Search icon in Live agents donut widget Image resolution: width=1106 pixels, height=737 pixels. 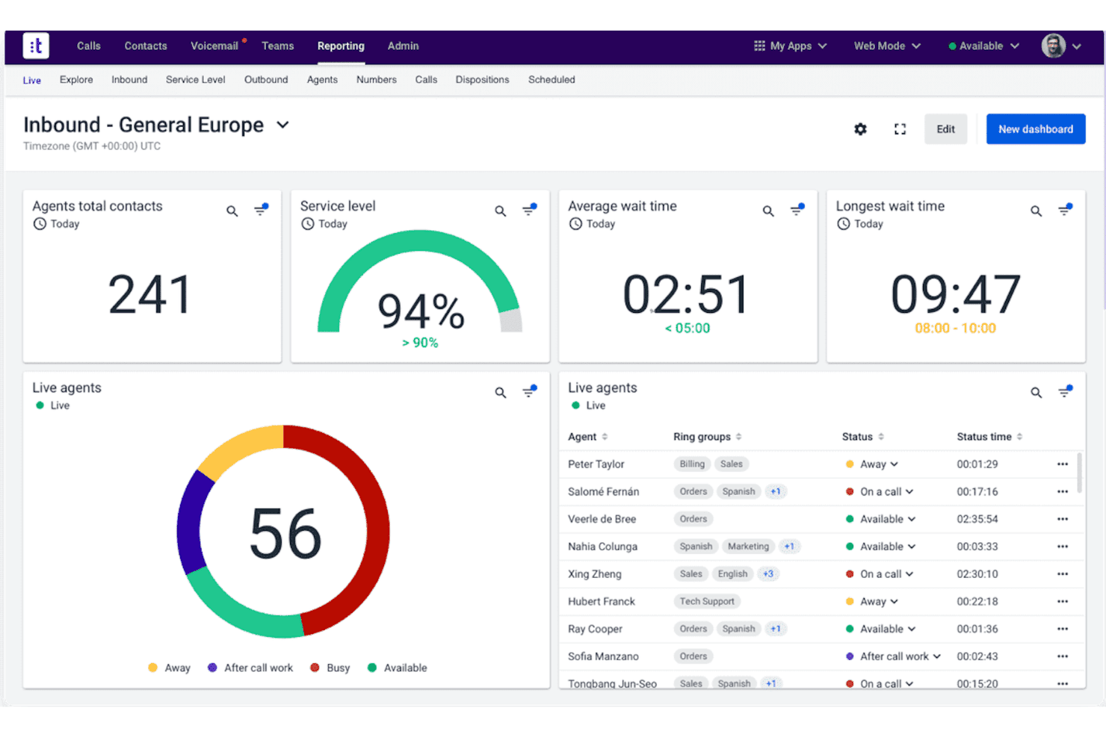tap(501, 393)
